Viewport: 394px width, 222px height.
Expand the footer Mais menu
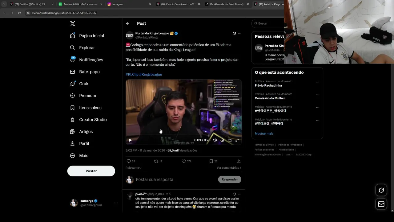pos(289,155)
